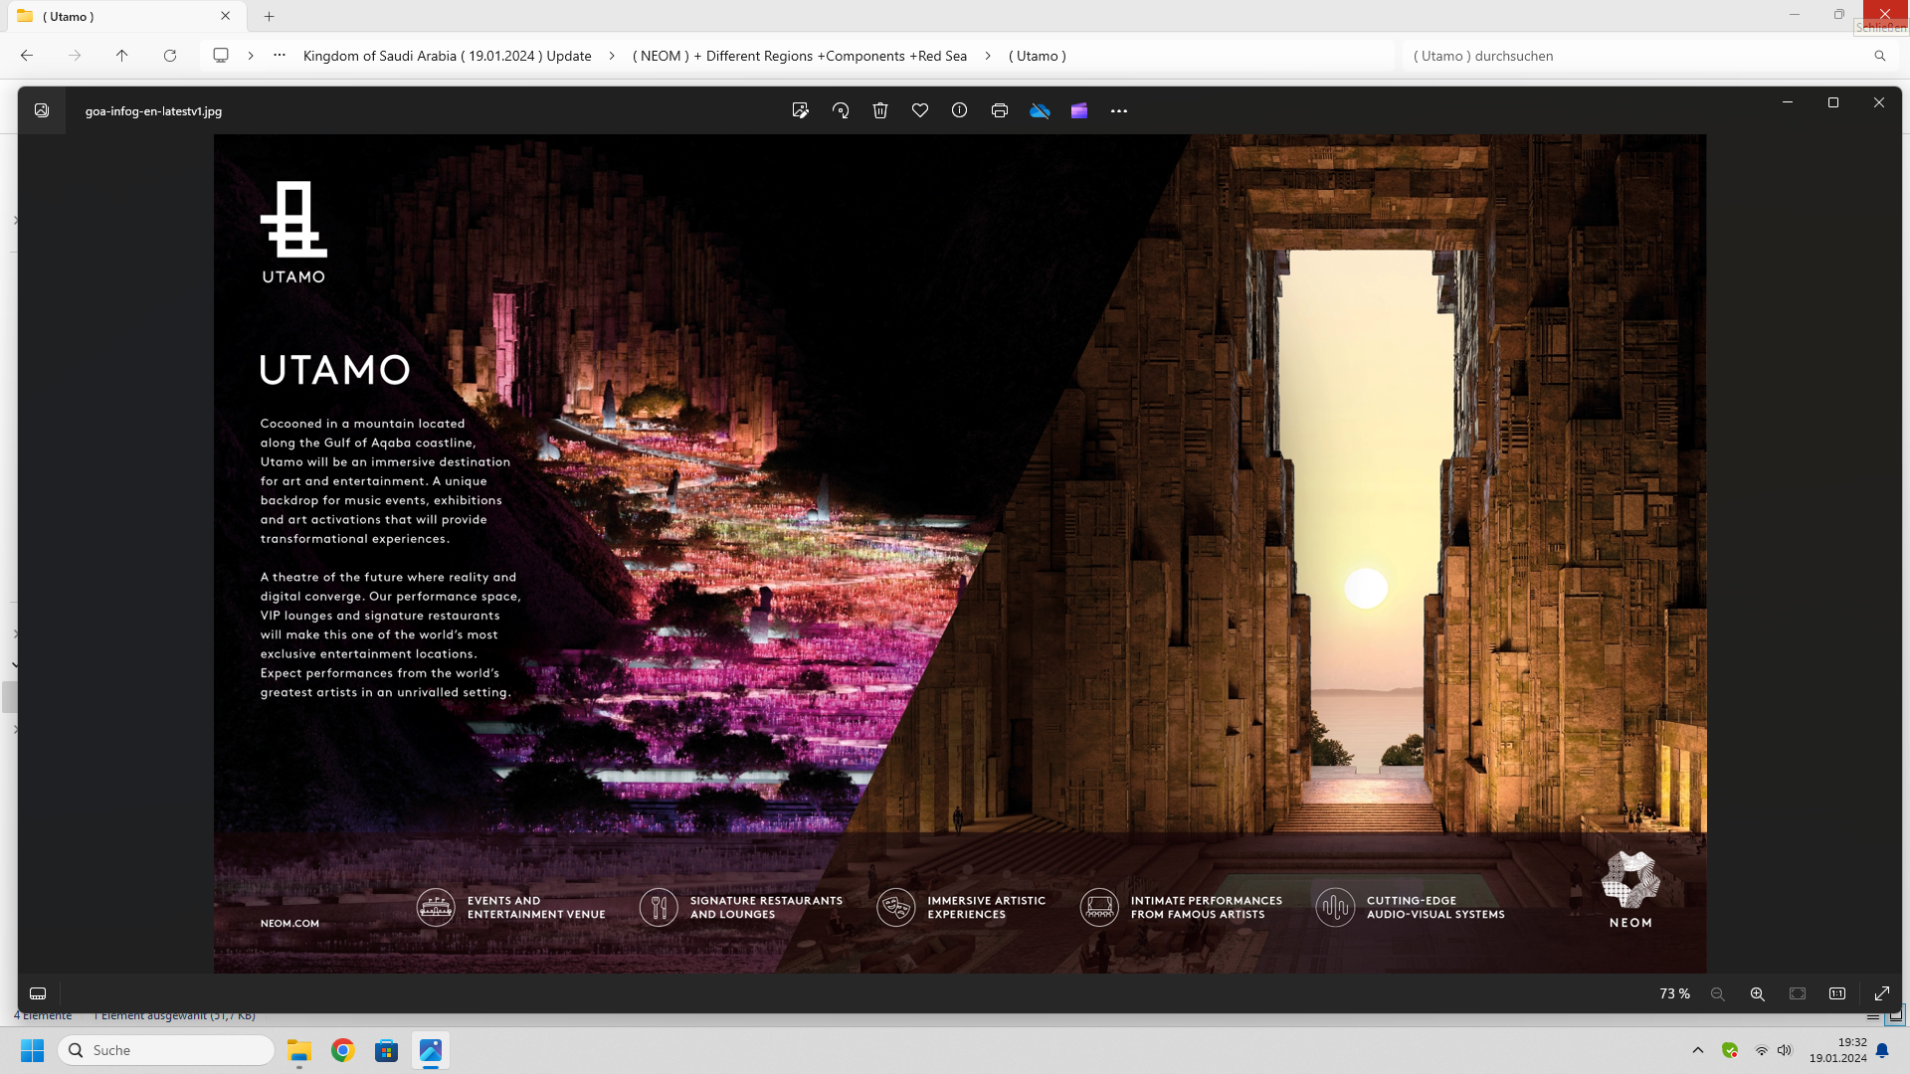Enter fullscreen with the expand arrows icon

coord(1882,993)
